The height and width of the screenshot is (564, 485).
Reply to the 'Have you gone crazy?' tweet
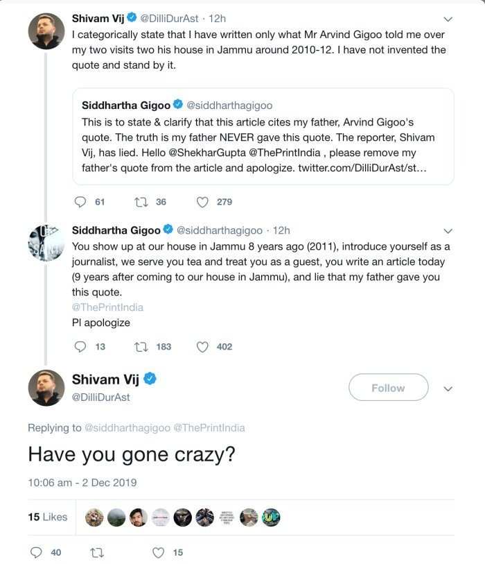37,552
